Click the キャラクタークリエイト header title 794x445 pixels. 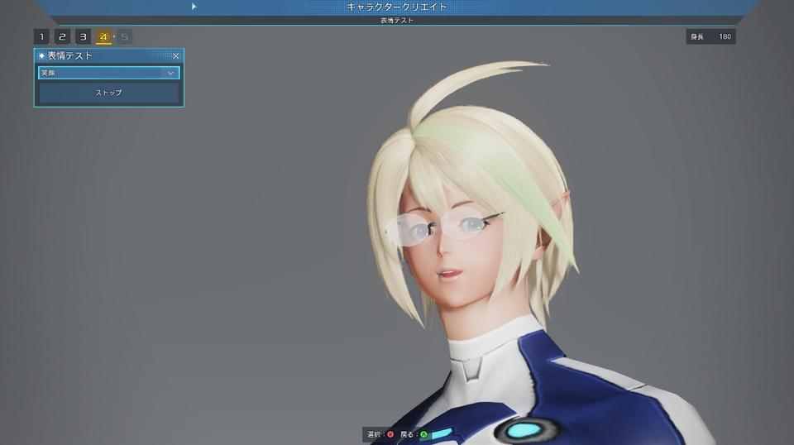397,7
